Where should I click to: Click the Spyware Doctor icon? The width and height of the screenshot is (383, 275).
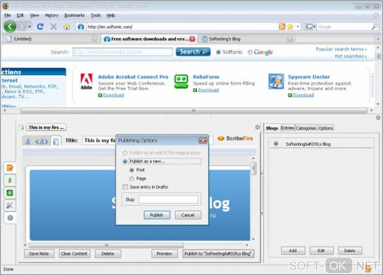click(276, 81)
